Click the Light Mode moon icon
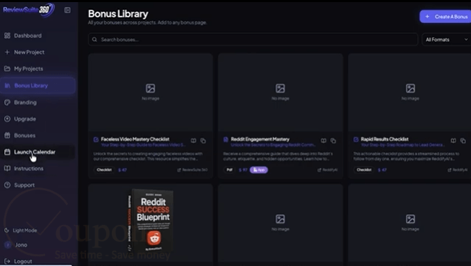This screenshot has width=471, height=266. pyautogui.click(x=7, y=231)
